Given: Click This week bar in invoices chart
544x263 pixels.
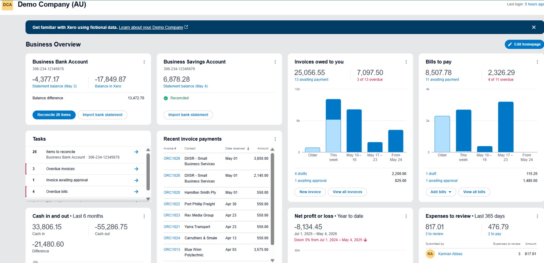Looking at the screenshot, I should click(333, 125).
